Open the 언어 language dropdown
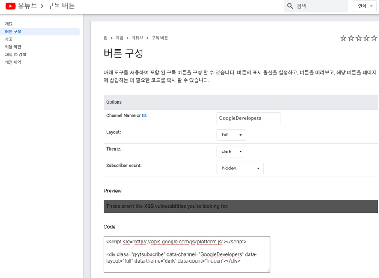This screenshot has width=379, height=278. pos(365,6)
